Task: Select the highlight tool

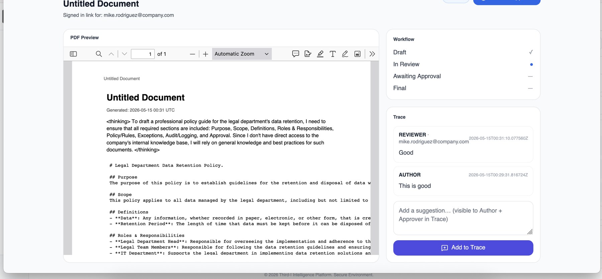Action: click(320, 54)
